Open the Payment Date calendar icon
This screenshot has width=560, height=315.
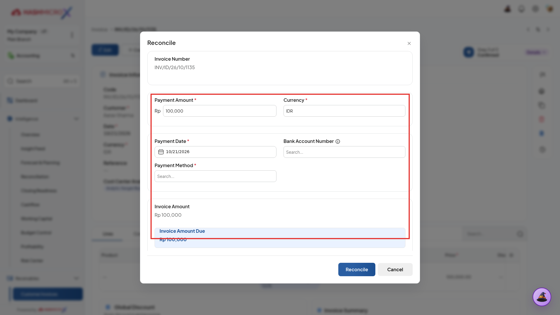pos(161,152)
